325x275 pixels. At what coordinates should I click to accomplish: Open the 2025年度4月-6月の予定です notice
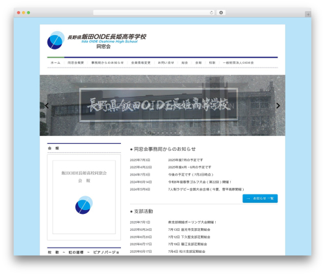pos(190,167)
